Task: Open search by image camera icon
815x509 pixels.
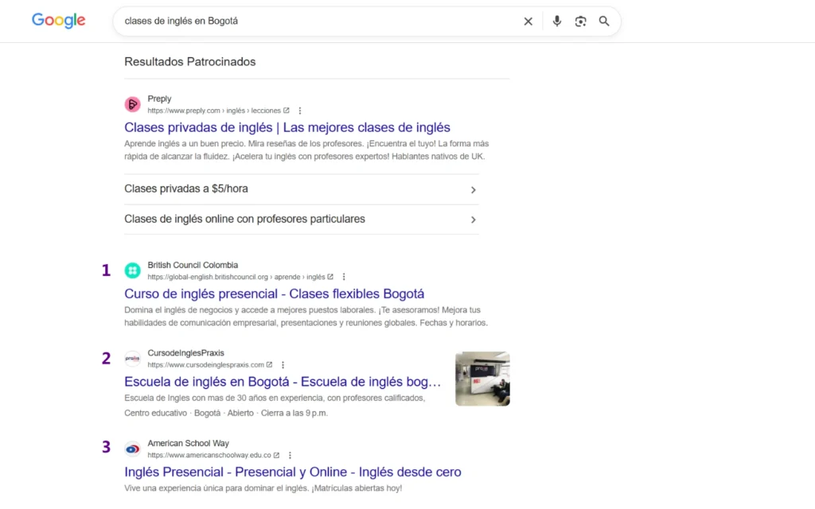Action: click(x=580, y=21)
